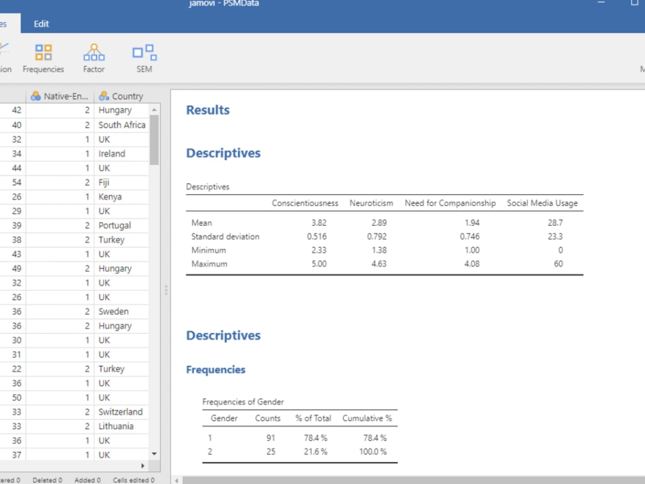Click the Frequencies of Gender table title
Screen dimensions: 645x484
(243, 401)
